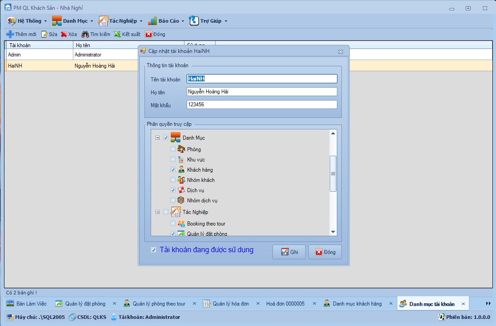This screenshot has width=496, height=326.
Task: Open the Hệ Thống menu
Action: point(27,21)
